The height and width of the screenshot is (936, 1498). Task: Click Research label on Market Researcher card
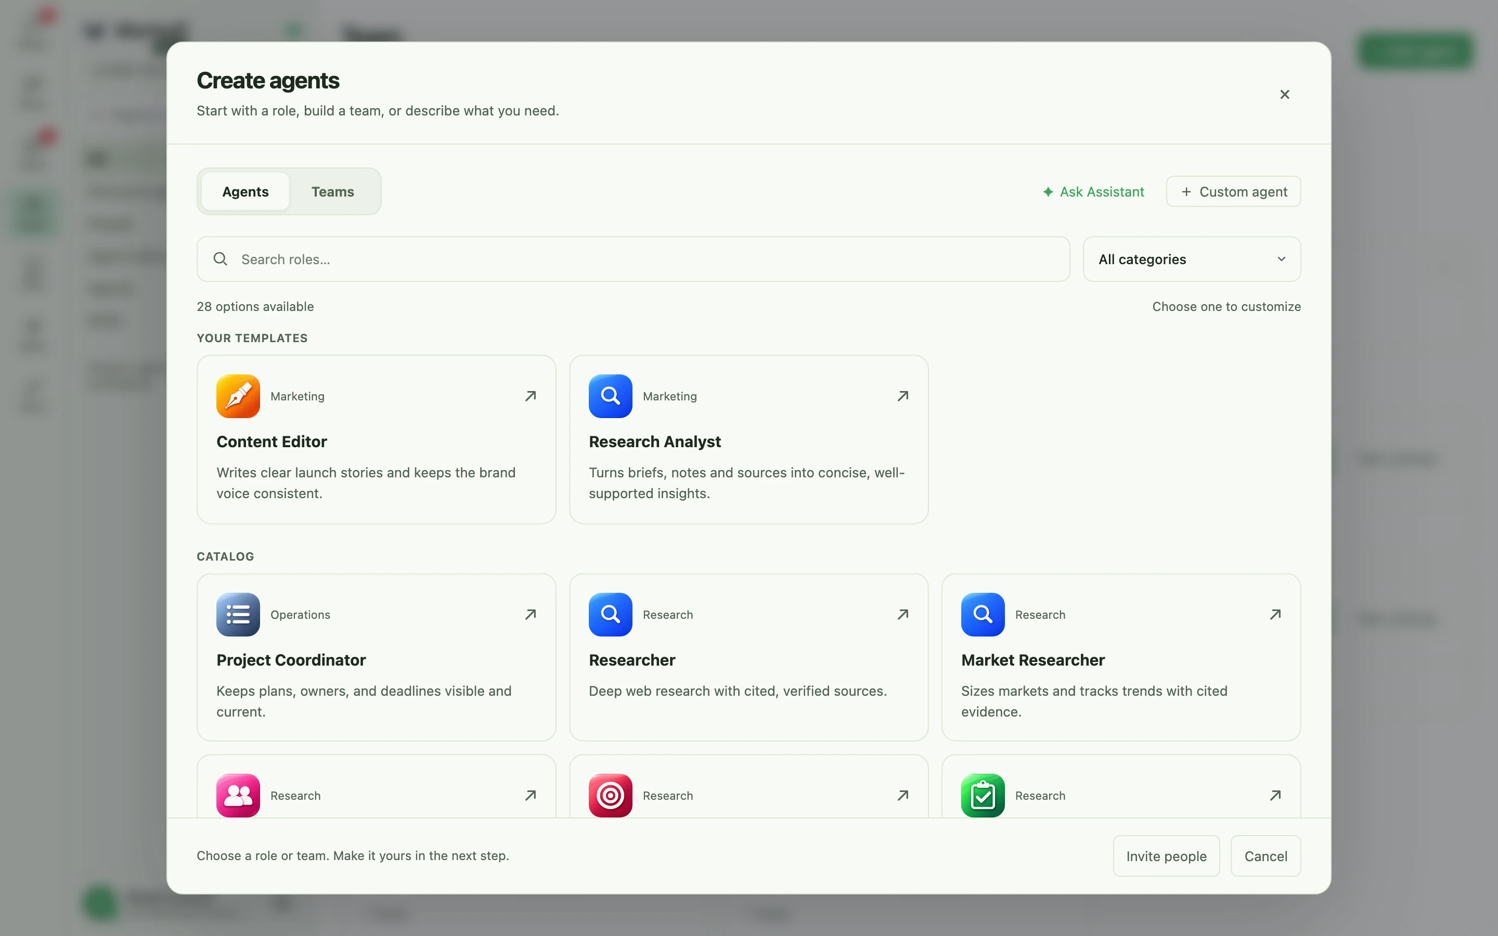(1040, 615)
